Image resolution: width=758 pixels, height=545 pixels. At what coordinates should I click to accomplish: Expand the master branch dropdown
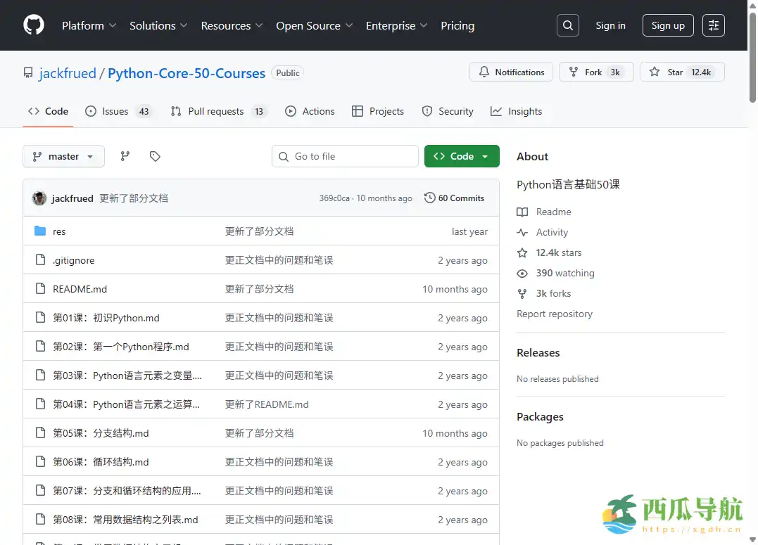(x=63, y=156)
